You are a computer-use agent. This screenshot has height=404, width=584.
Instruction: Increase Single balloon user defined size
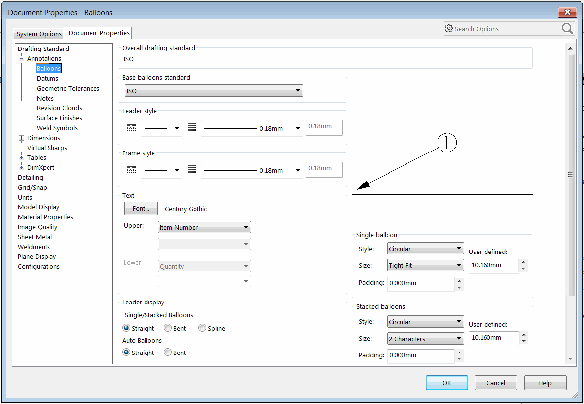point(524,262)
